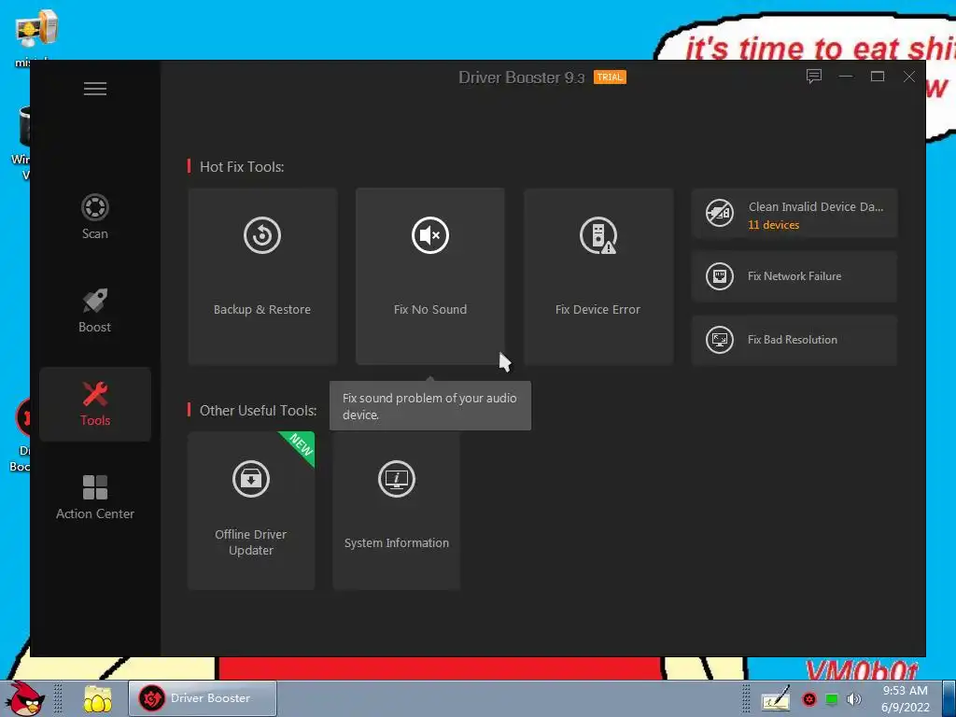Click the Backup & Restore label
The image size is (956, 717).
[x=262, y=309]
